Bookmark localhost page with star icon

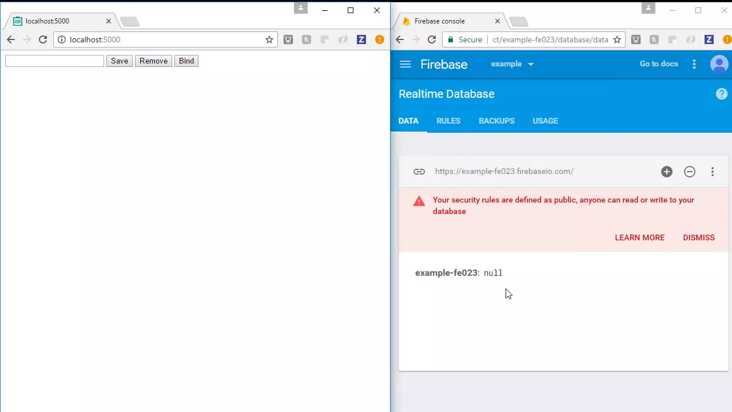tap(269, 39)
